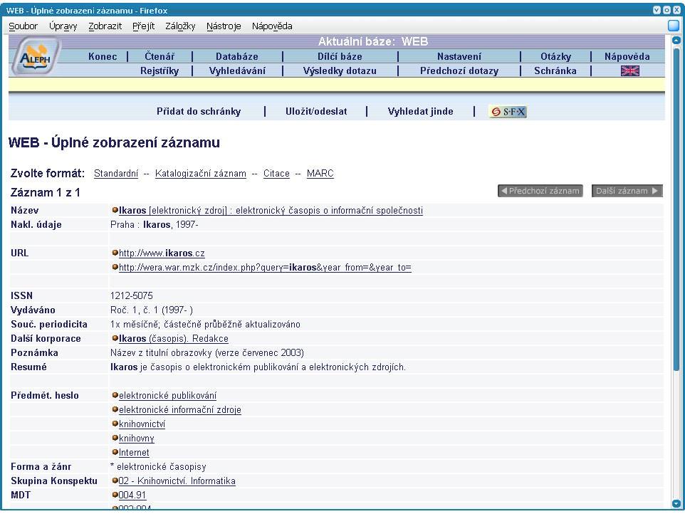Click the ISSN value 1212-5075
This screenshot has width=685, height=514.
coord(132,295)
